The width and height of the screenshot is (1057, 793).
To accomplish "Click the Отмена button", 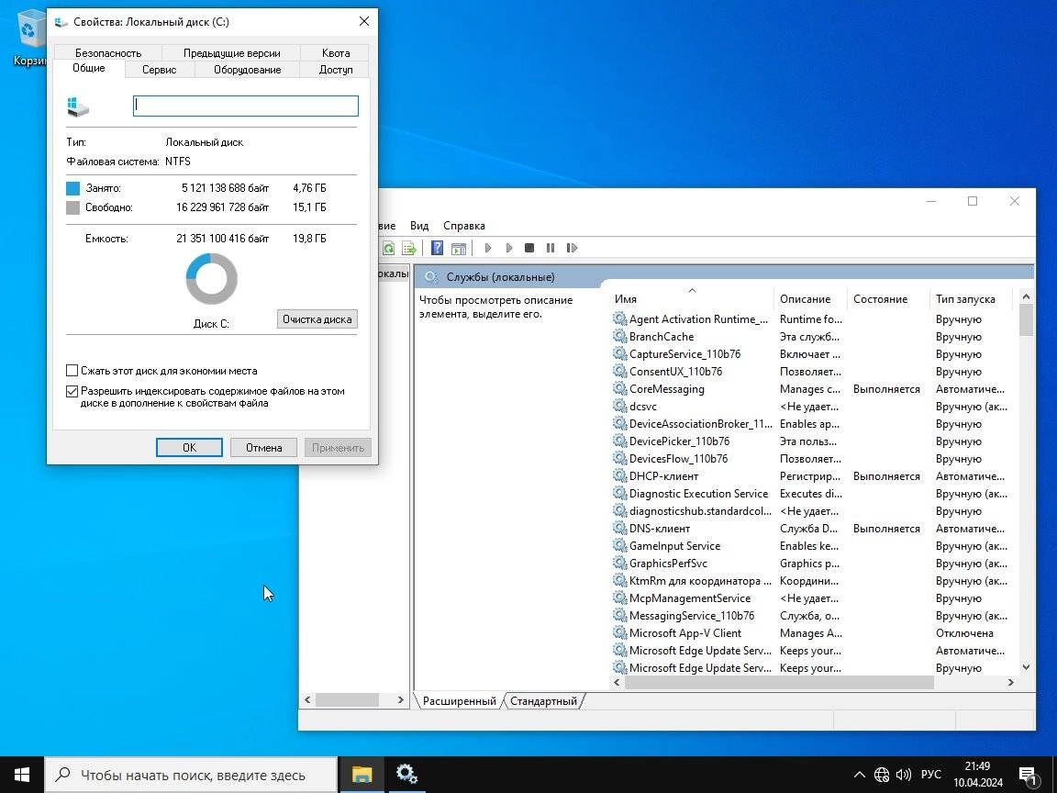I will click(x=263, y=448).
